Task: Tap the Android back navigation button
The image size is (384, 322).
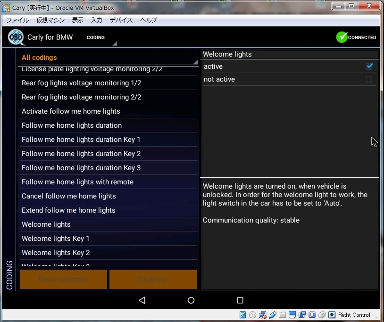Action: point(142,300)
